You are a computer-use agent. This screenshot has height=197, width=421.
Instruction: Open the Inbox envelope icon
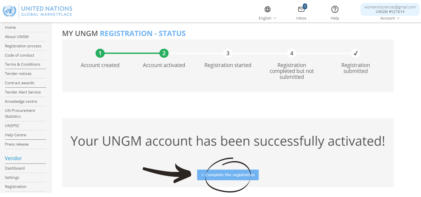[x=301, y=9]
